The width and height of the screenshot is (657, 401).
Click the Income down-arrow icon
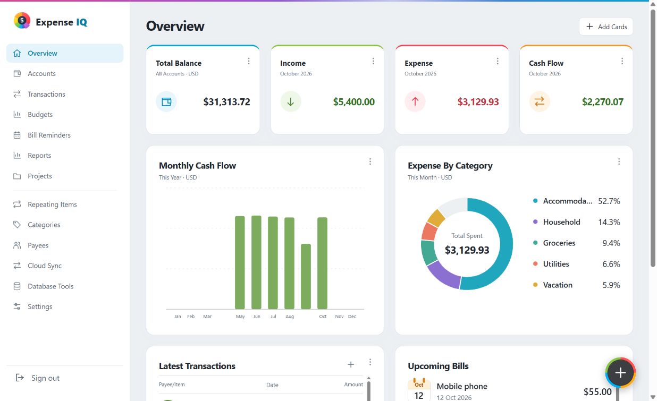(291, 101)
